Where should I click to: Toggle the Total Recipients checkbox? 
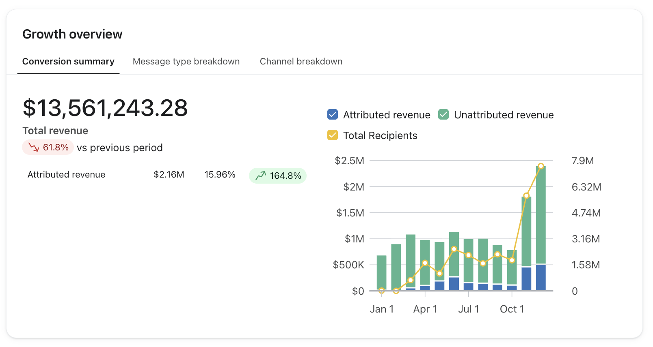(x=333, y=135)
